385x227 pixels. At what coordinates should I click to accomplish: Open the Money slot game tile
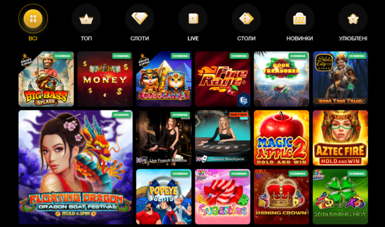(105, 79)
